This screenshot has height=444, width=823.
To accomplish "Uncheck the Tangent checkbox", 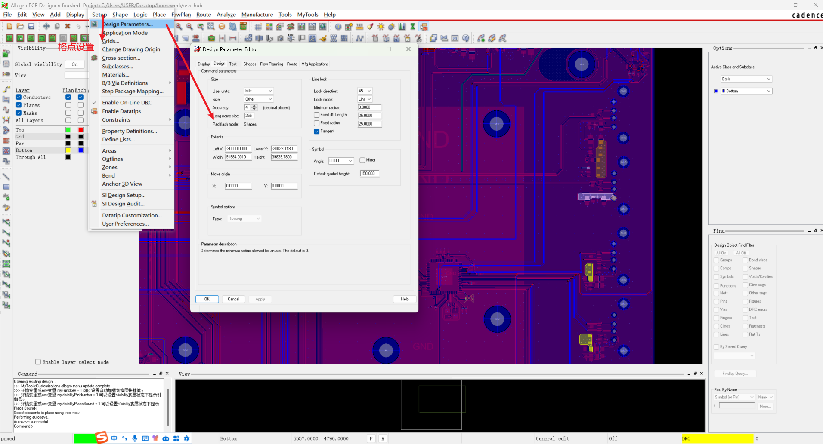I will click(316, 131).
